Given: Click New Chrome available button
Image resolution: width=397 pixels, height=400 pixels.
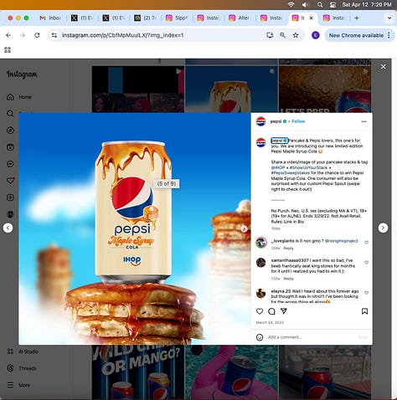Looking at the screenshot, I should coord(356,35).
